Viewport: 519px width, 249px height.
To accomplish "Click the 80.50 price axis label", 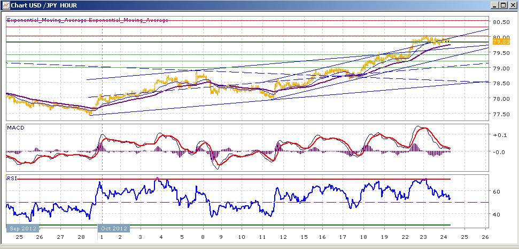I will [501, 22].
